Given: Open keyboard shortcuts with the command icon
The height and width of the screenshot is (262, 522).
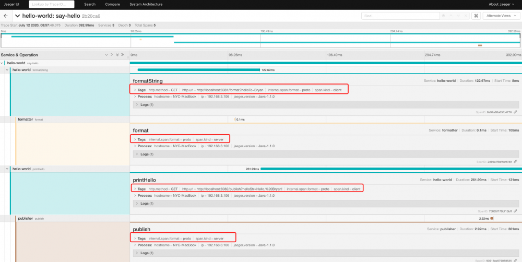Looking at the screenshot, I should tap(476, 16).
